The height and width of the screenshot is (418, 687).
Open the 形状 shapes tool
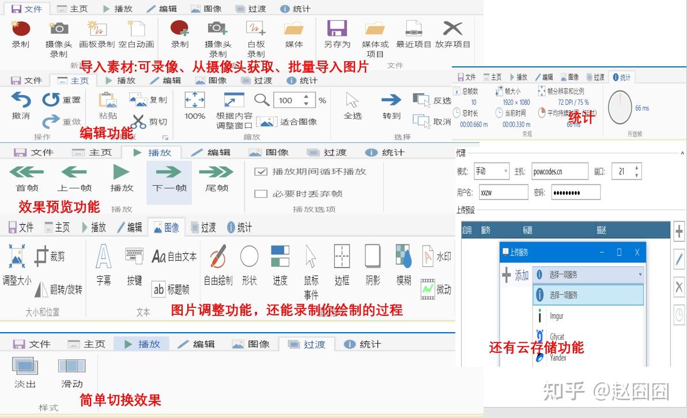pos(249,265)
